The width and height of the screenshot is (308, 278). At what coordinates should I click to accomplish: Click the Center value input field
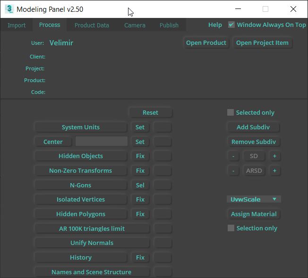click(102, 141)
